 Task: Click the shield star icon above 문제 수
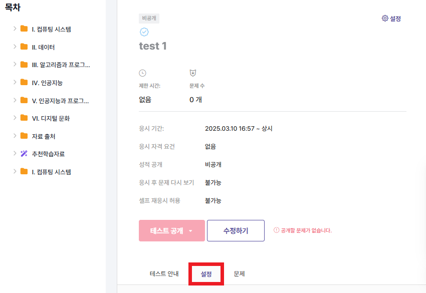(192, 73)
